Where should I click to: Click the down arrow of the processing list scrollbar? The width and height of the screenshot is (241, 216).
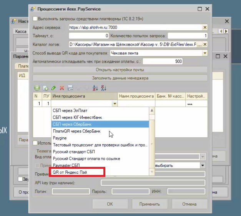(152, 172)
